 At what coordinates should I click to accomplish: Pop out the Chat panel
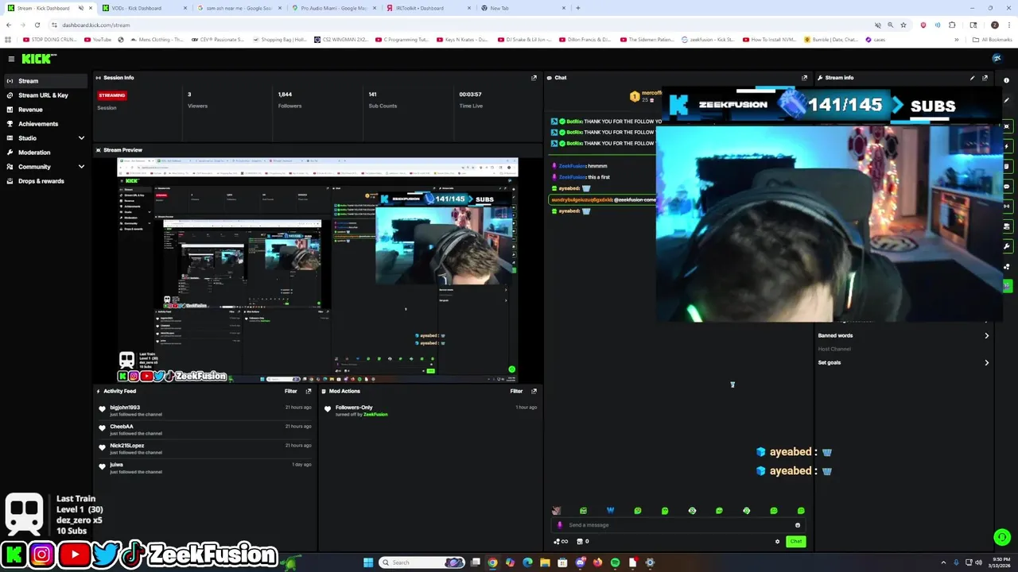click(x=804, y=78)
